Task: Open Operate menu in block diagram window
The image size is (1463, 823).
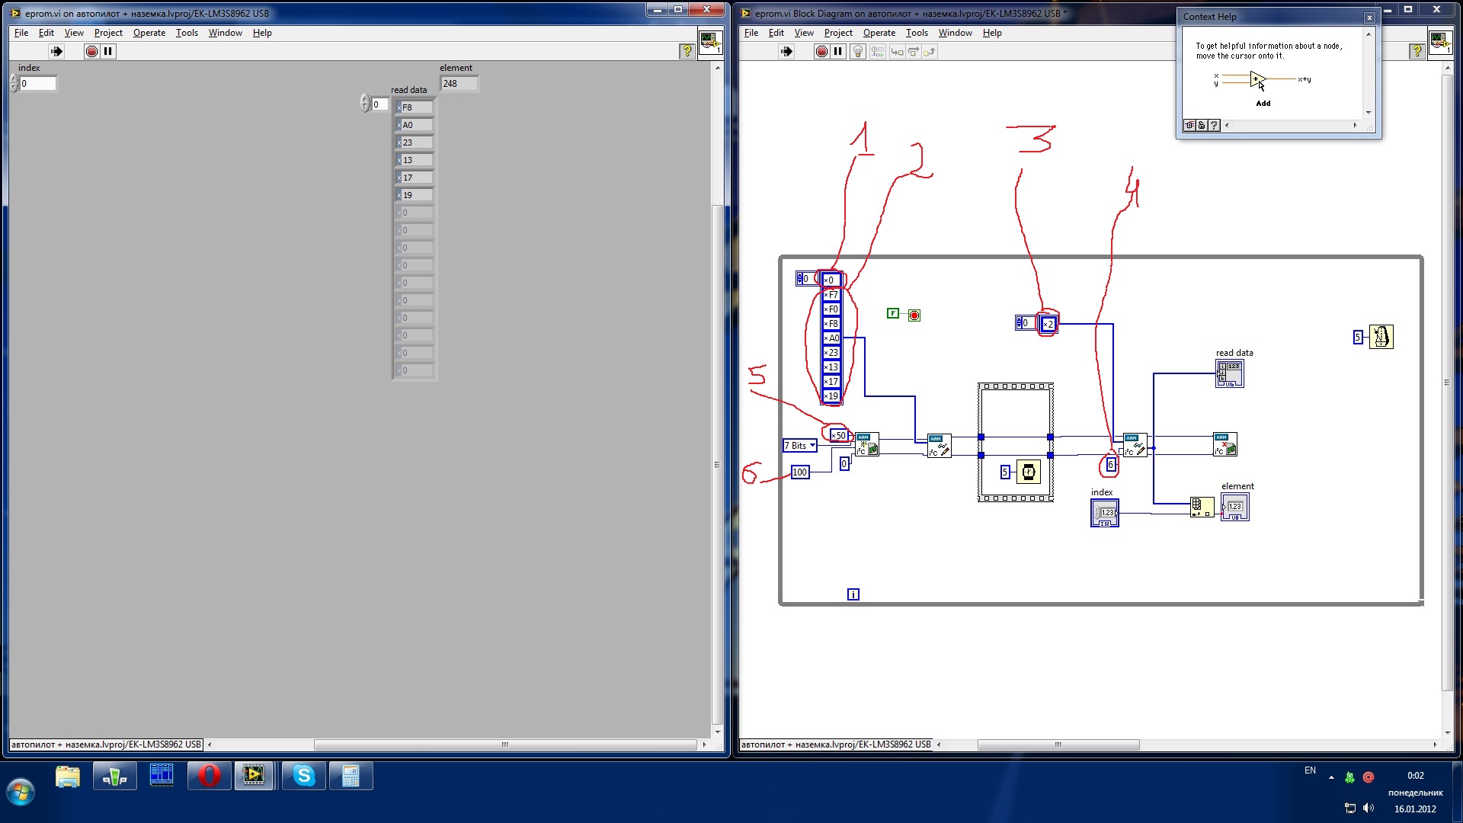Action: (879, 33)
